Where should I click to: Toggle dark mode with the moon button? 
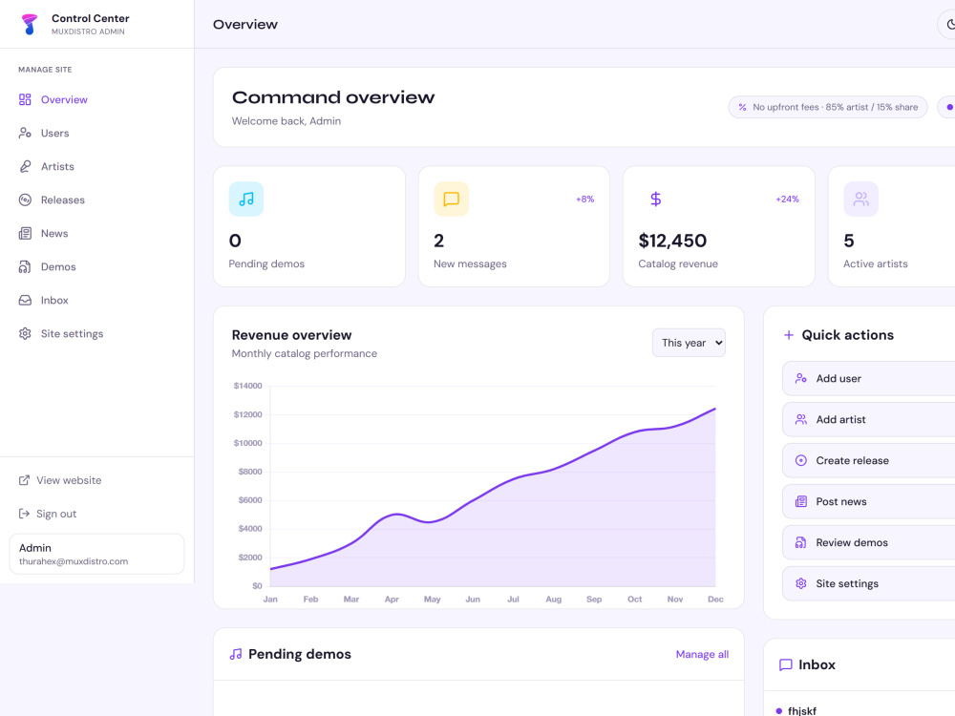point(947,25)
